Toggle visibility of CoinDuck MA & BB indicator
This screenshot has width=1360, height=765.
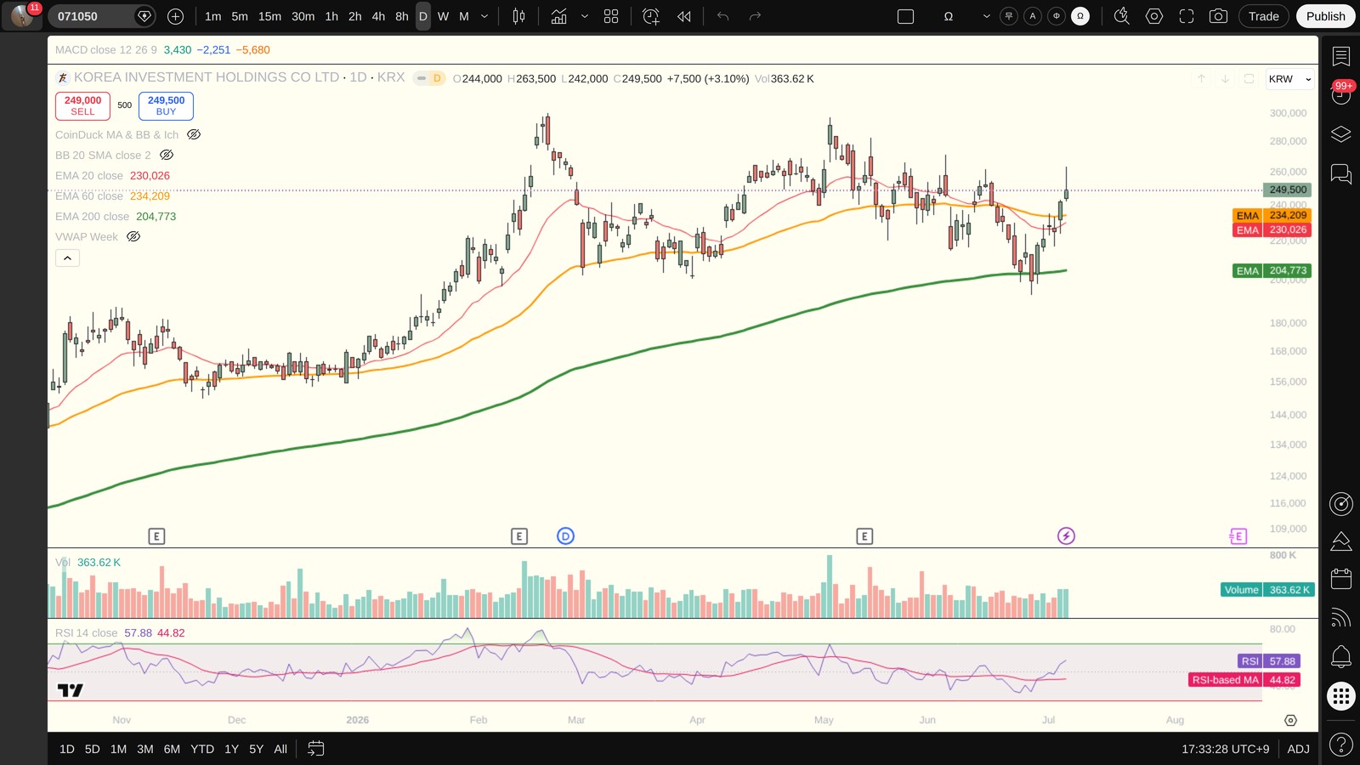pyautogui.click(x=194, y=134)
